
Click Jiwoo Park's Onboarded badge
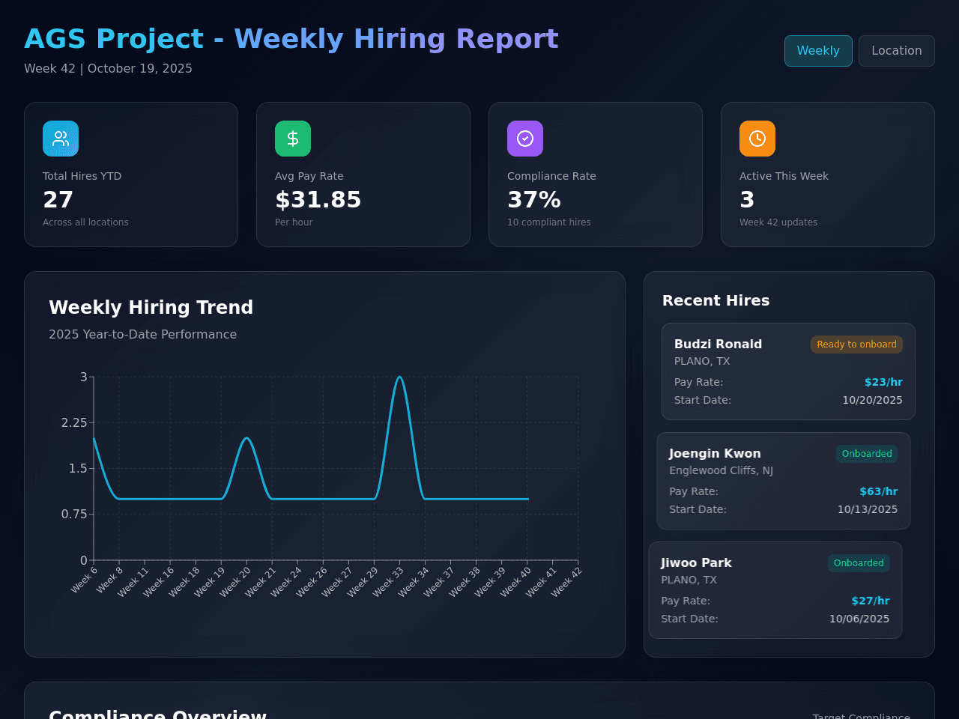pos(859,563)
